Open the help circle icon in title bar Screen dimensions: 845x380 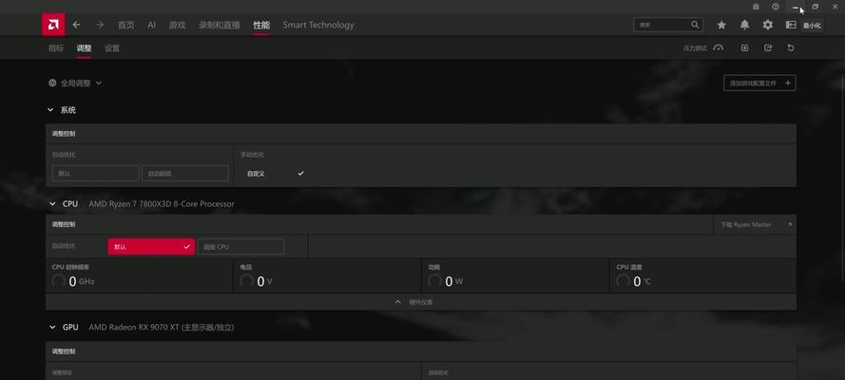pyautogui.click(x=776, y=7)
